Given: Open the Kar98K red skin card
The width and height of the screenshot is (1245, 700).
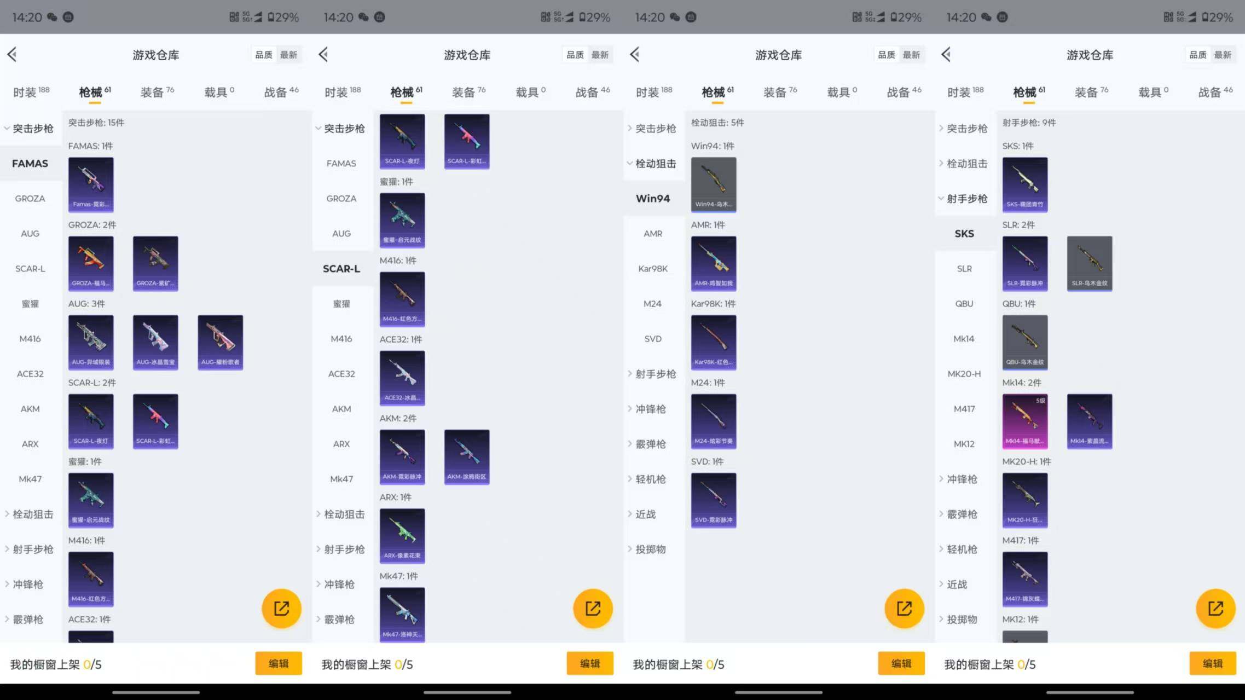Looking at the screenshot, I should [x=714, y=342].
